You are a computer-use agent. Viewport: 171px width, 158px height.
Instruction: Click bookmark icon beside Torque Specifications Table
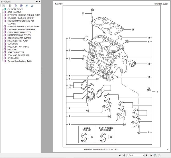click(5, 61)
